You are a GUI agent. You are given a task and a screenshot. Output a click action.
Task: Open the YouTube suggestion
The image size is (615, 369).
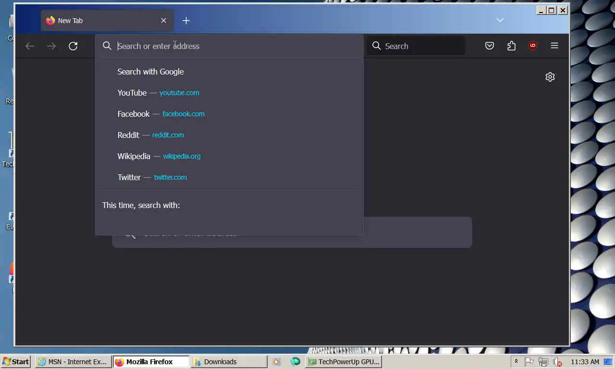(229, 93)
